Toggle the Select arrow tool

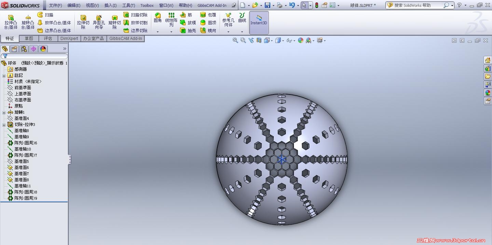(x=304, y=5)
